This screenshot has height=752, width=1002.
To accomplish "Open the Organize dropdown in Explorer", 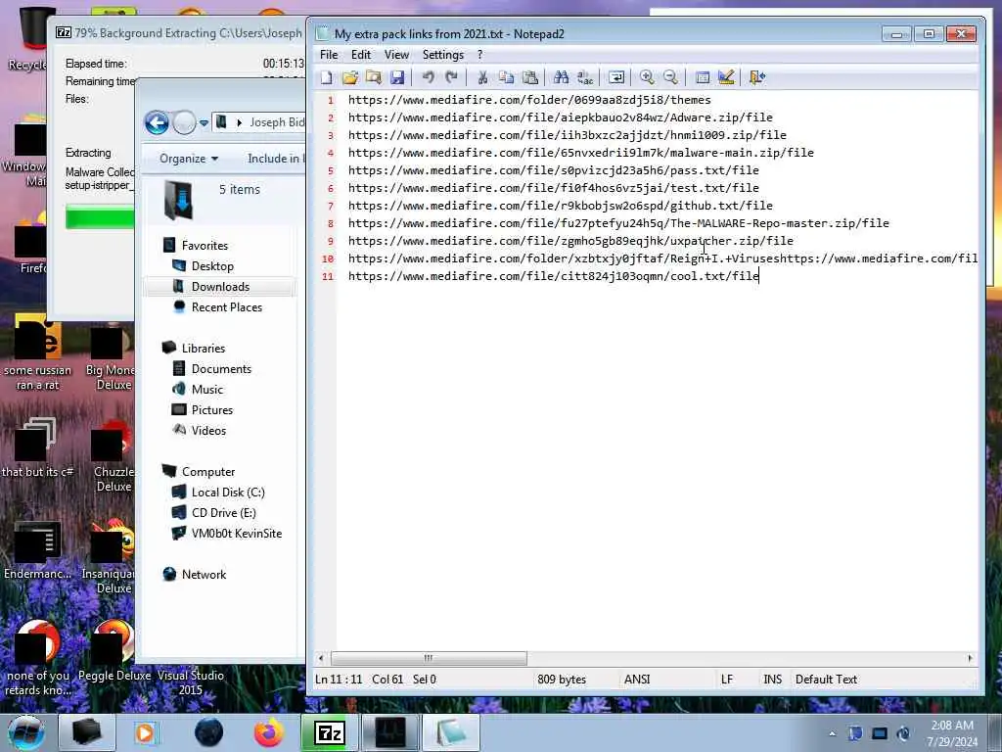I will pyautogui.click(x=189, y=159).
